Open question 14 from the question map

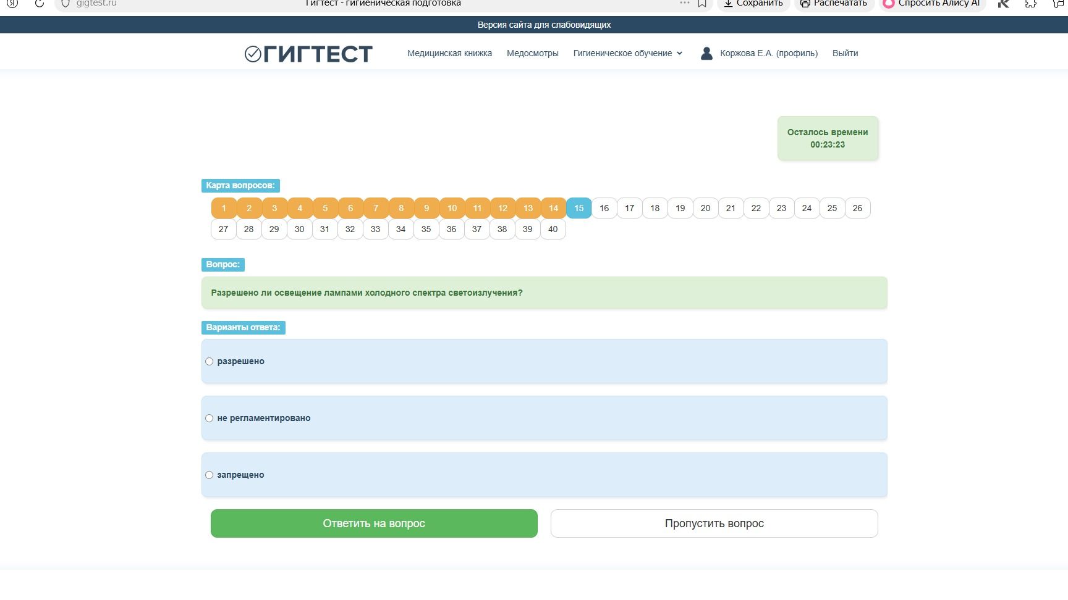[553, 208]
